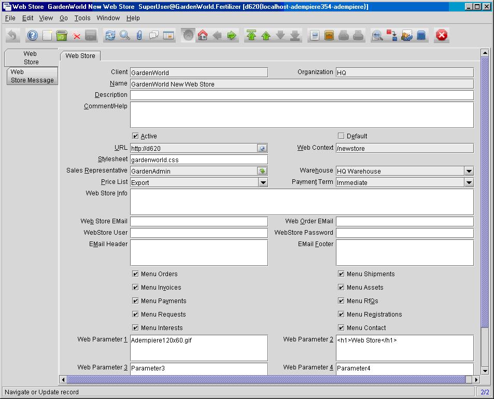Image resolution: width=494 pixels, height=399 pixels.
Task: Toggle the Menu Shipments checkbox
Action: [x=341, y=274]
